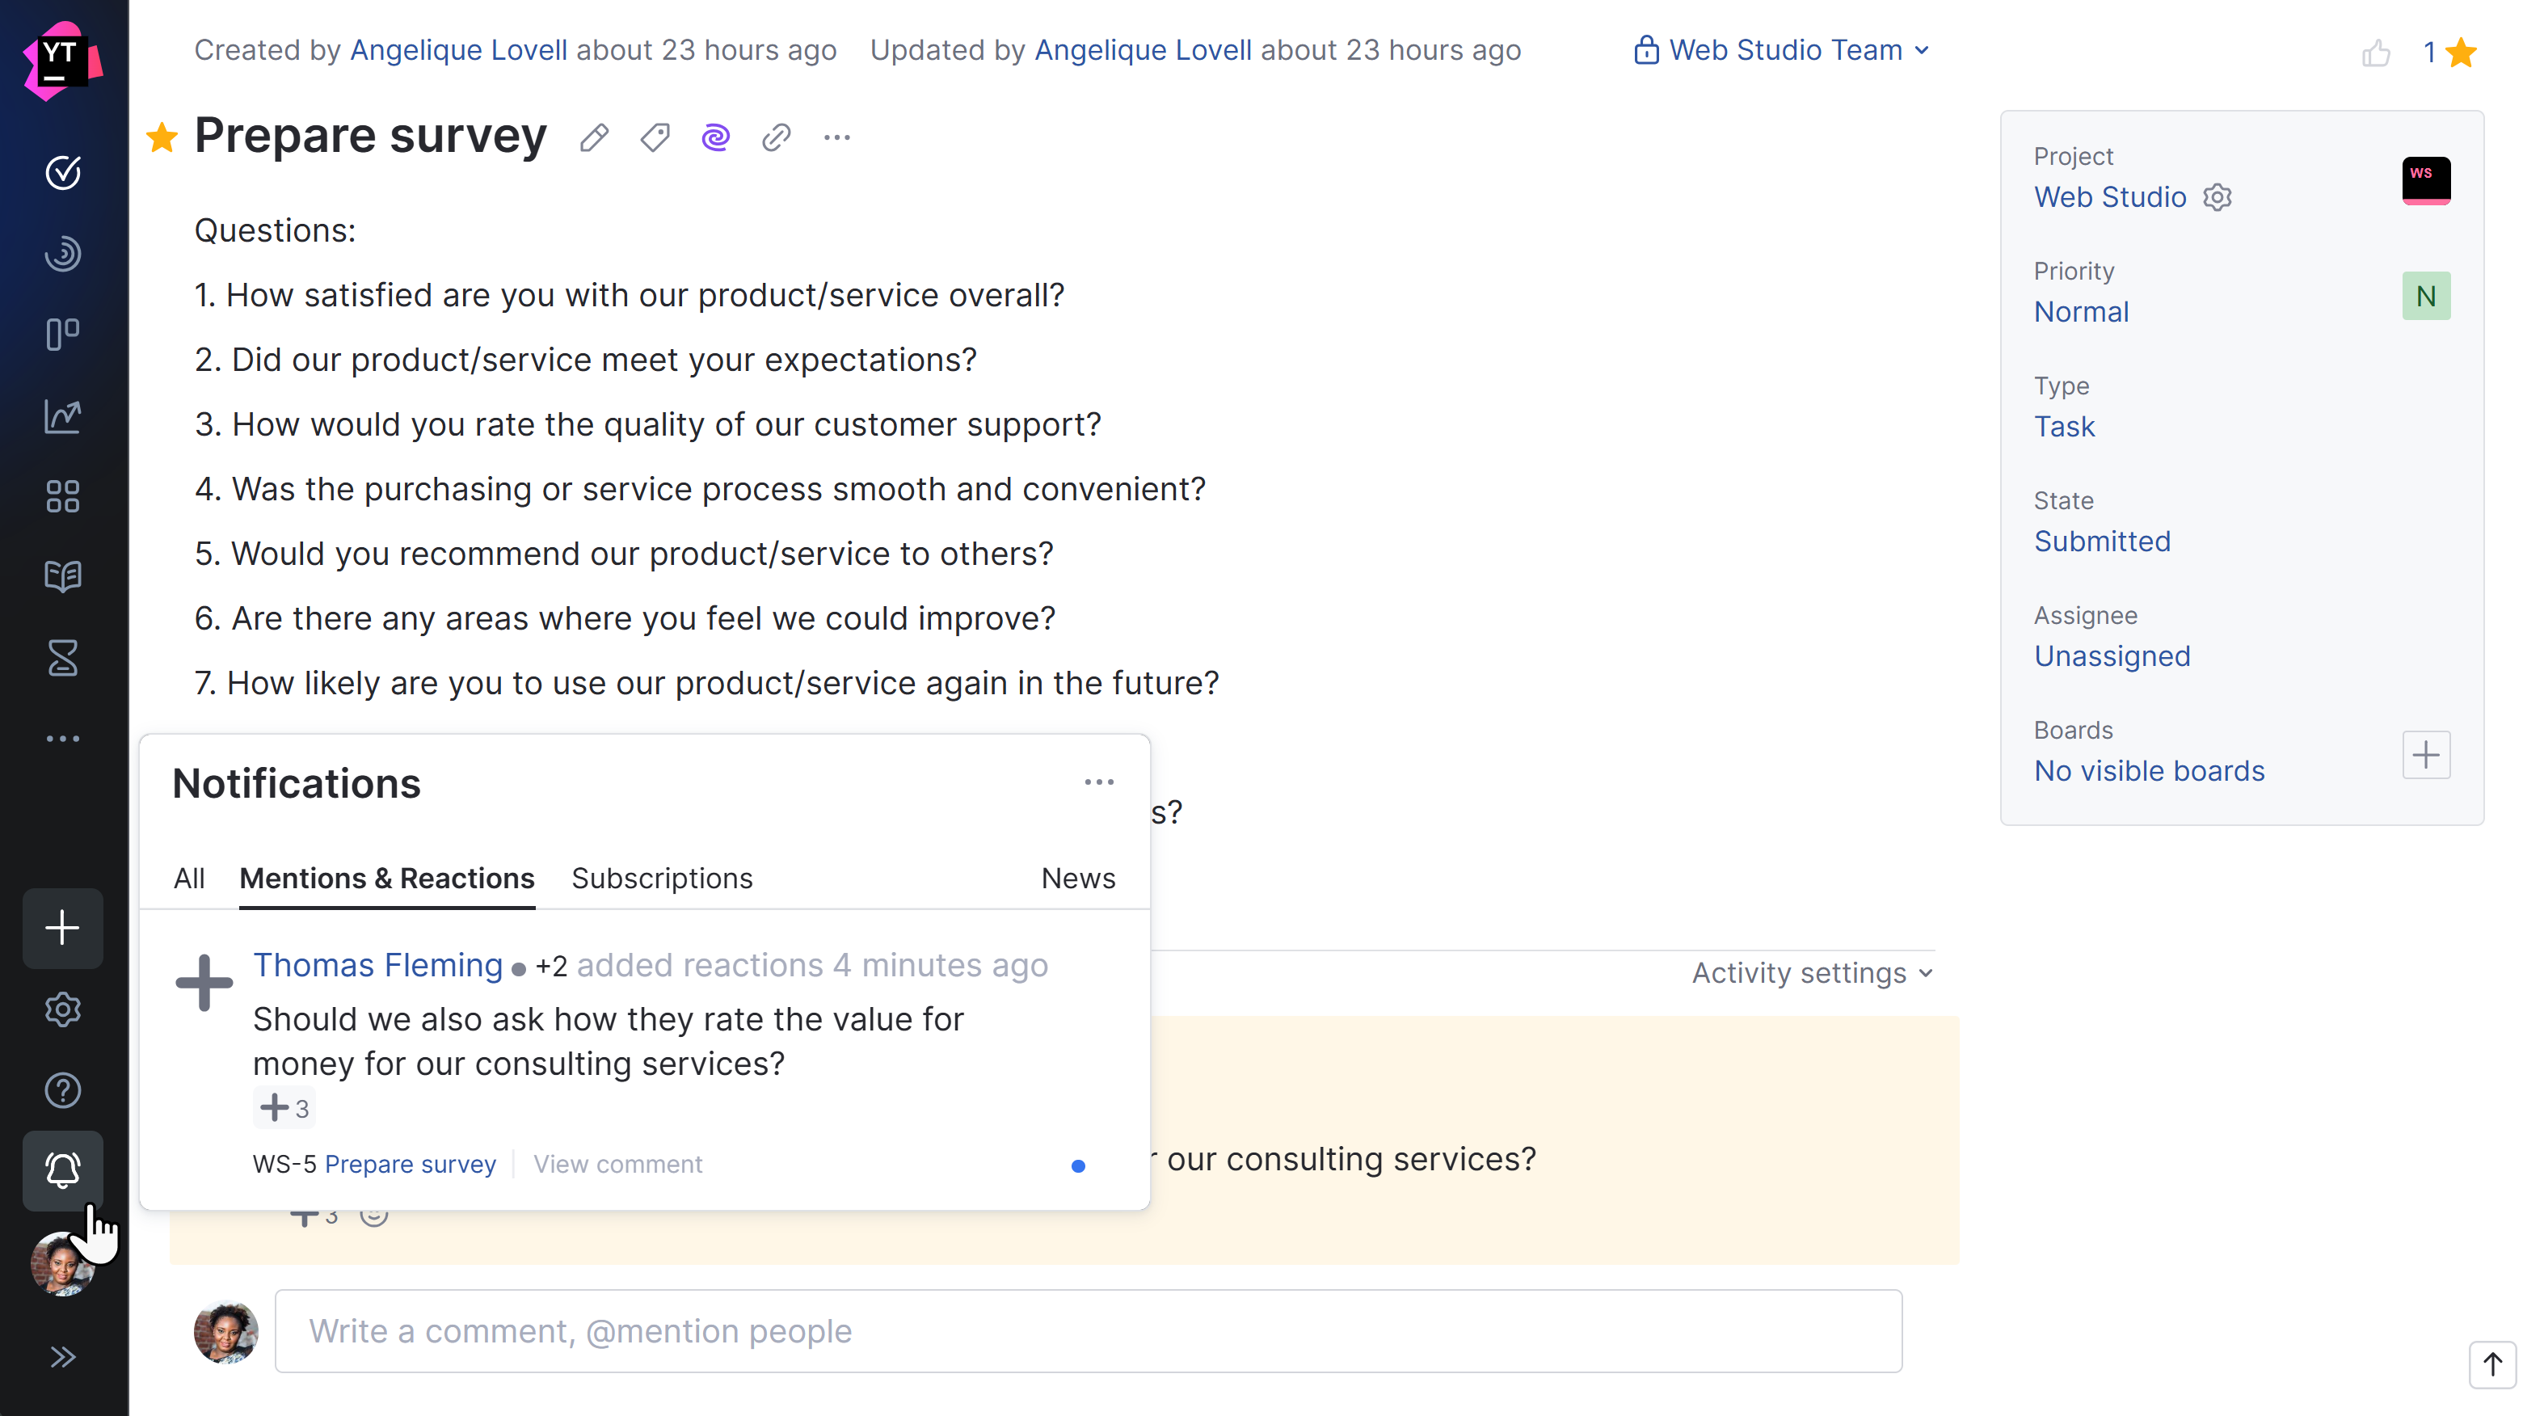Switch to the Subscriptions notifications tab
2544x1416 pixels.
pos(662,878)
